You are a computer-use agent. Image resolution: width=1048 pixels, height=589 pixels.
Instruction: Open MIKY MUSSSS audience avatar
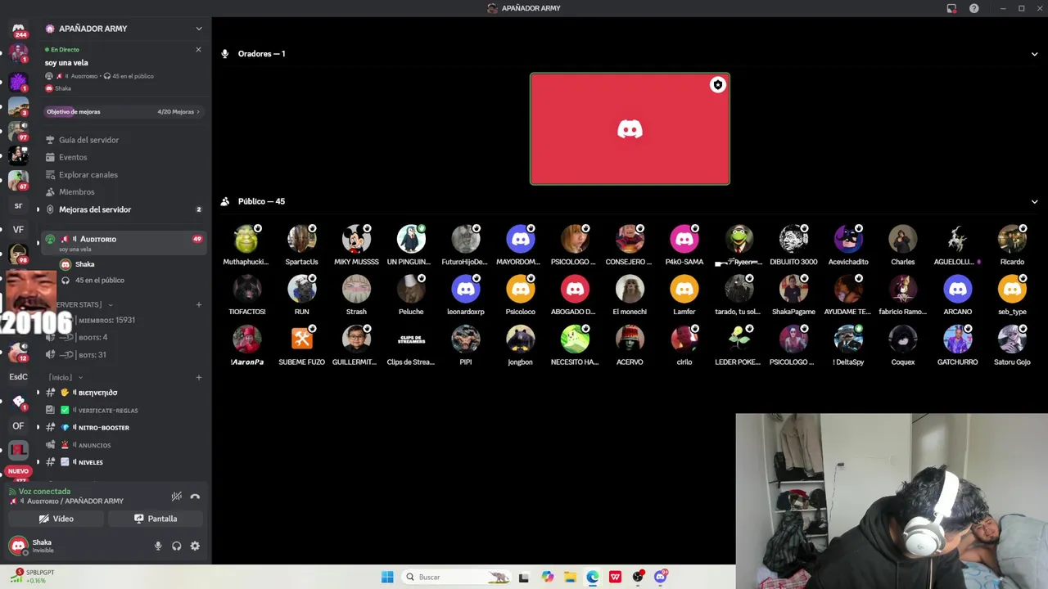coord(356,239)
